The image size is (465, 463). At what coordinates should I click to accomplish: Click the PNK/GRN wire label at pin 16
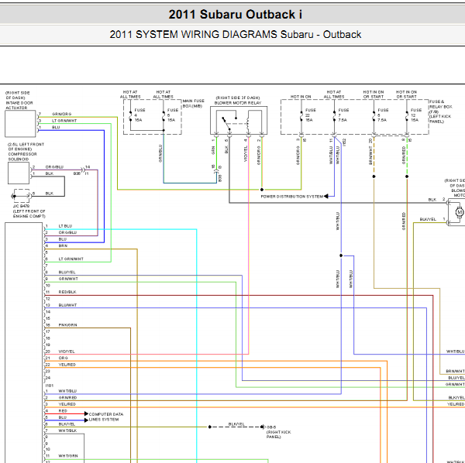[x=67, y=324]
